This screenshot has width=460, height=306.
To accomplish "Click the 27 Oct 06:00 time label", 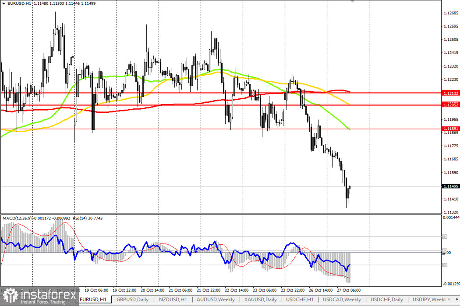I will [349, 290].
